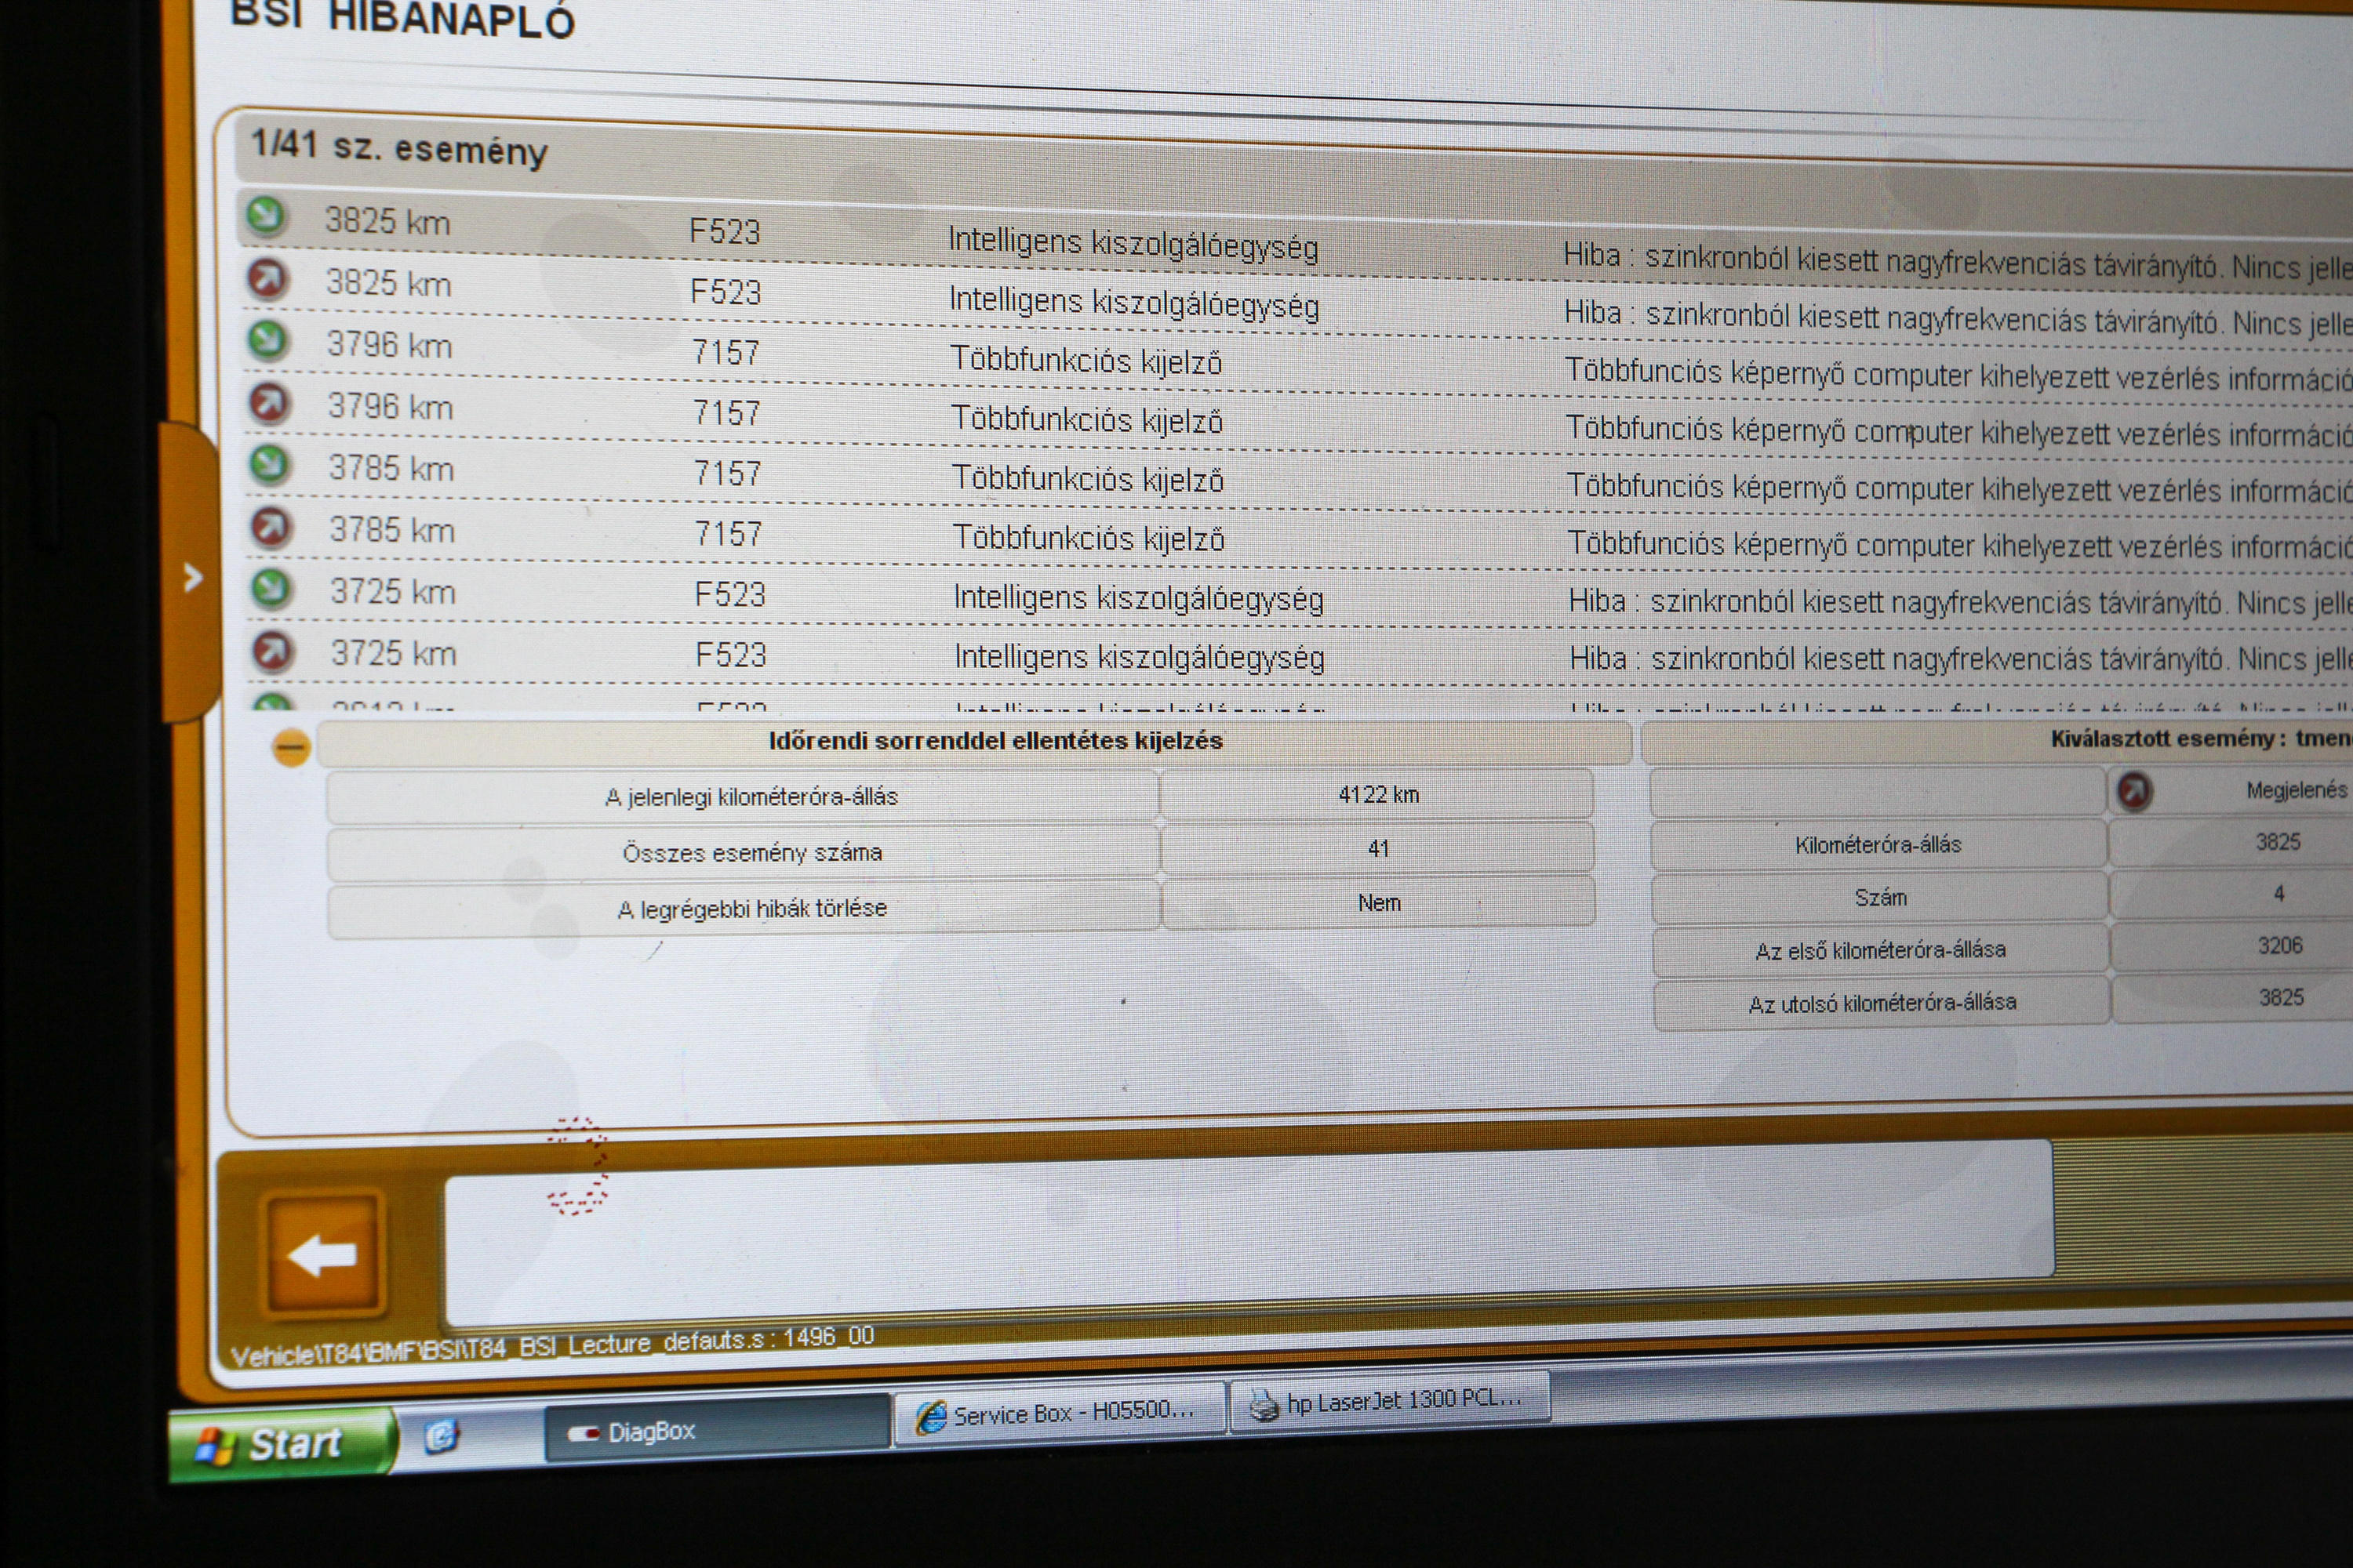The height and width of the screenshot is (1568, 2353).
Task: Click green icon on 3796 km row
Action: pyautogui.click(x=268, y=340)
